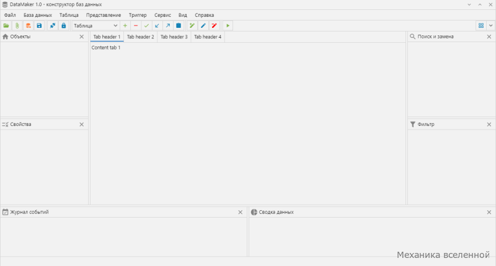Save using the blue floppy disk icon

[39, 25]
